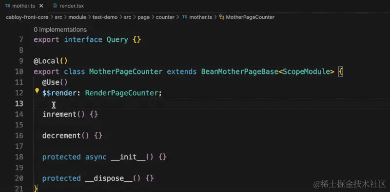Open the module breadcrumb segment
The image size is (390, 192).
(x=78, y=17)
